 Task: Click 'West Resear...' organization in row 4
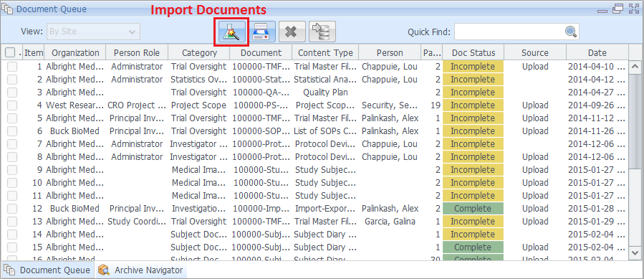[x=75, y=105]
